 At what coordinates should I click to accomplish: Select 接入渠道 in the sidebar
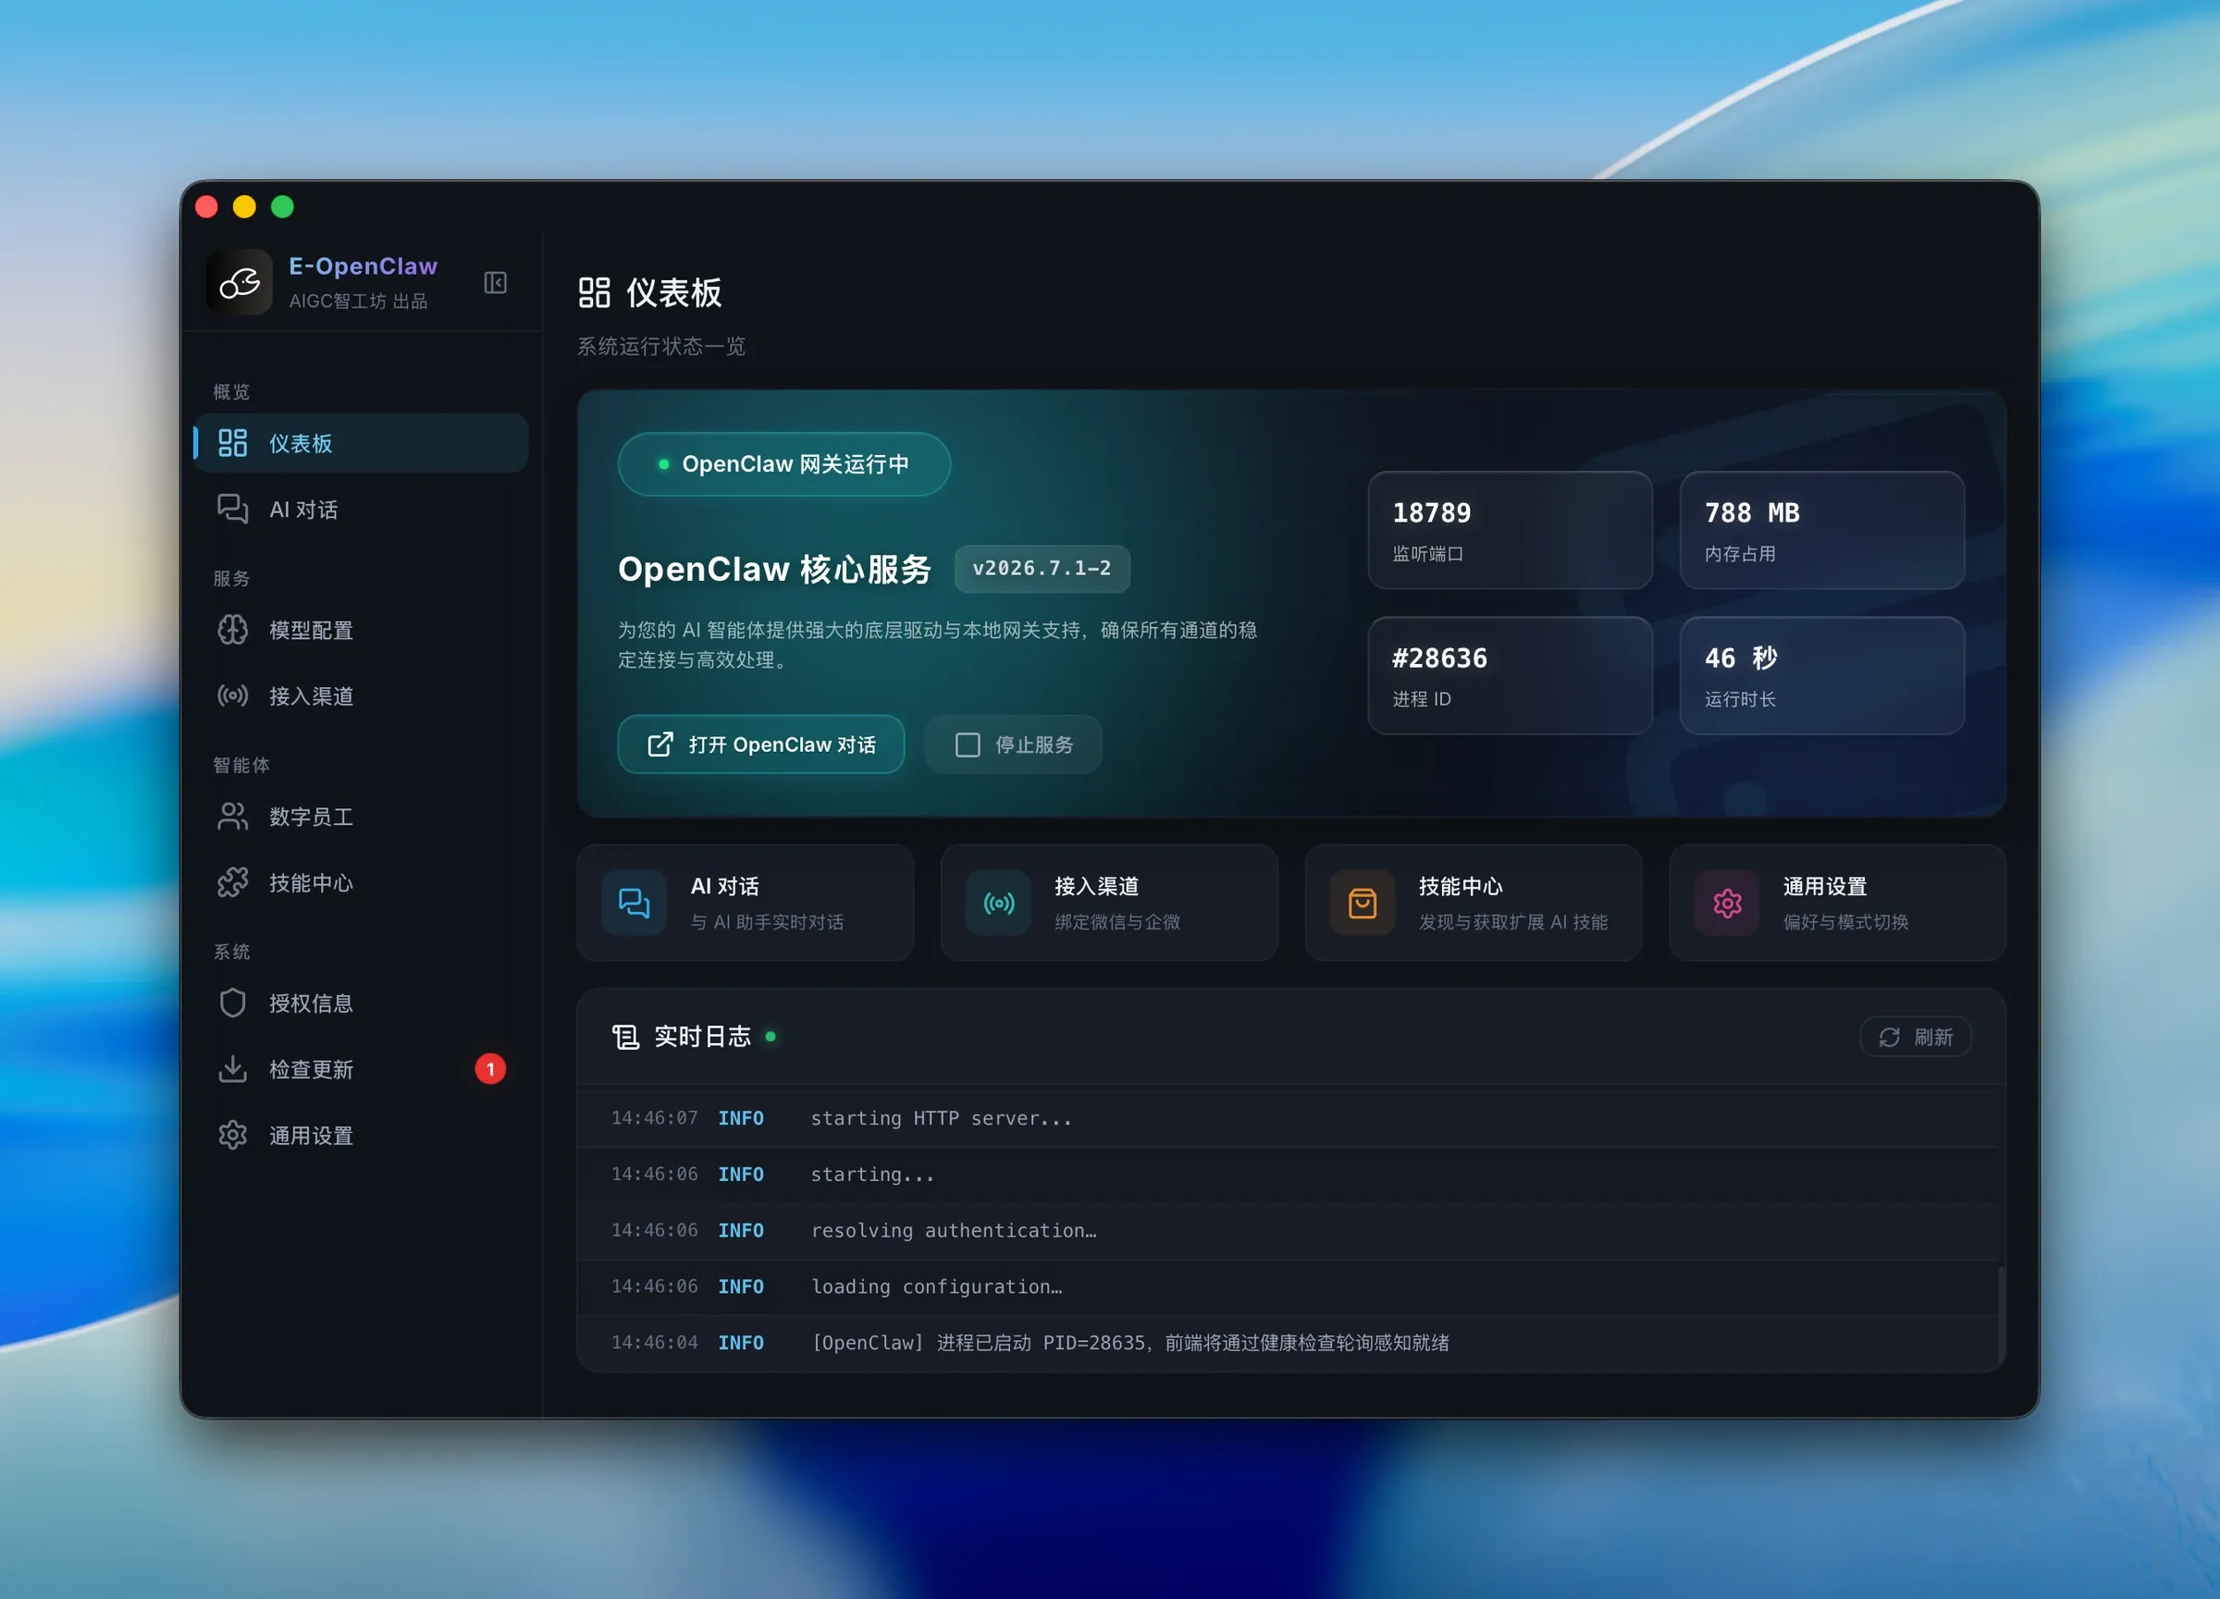(x=361, y=695)
